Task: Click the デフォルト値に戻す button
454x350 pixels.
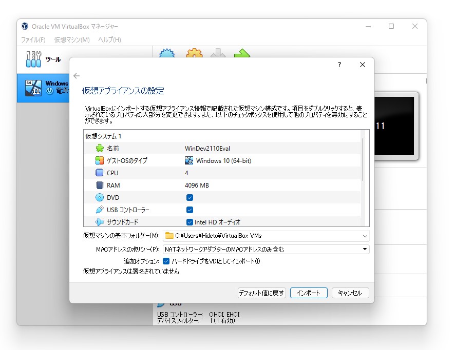Action: pos(262,293)
